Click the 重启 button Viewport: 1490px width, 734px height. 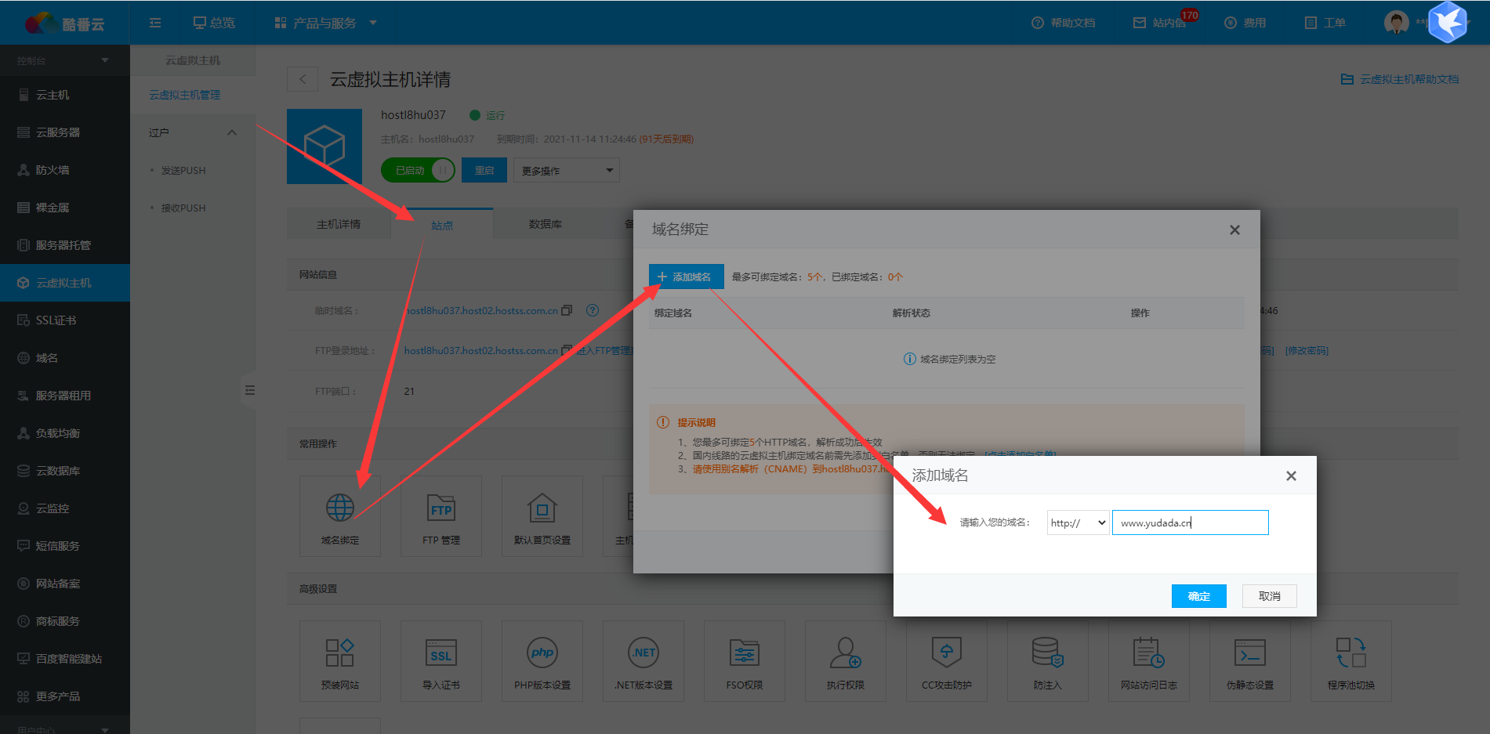coord(484,170)
